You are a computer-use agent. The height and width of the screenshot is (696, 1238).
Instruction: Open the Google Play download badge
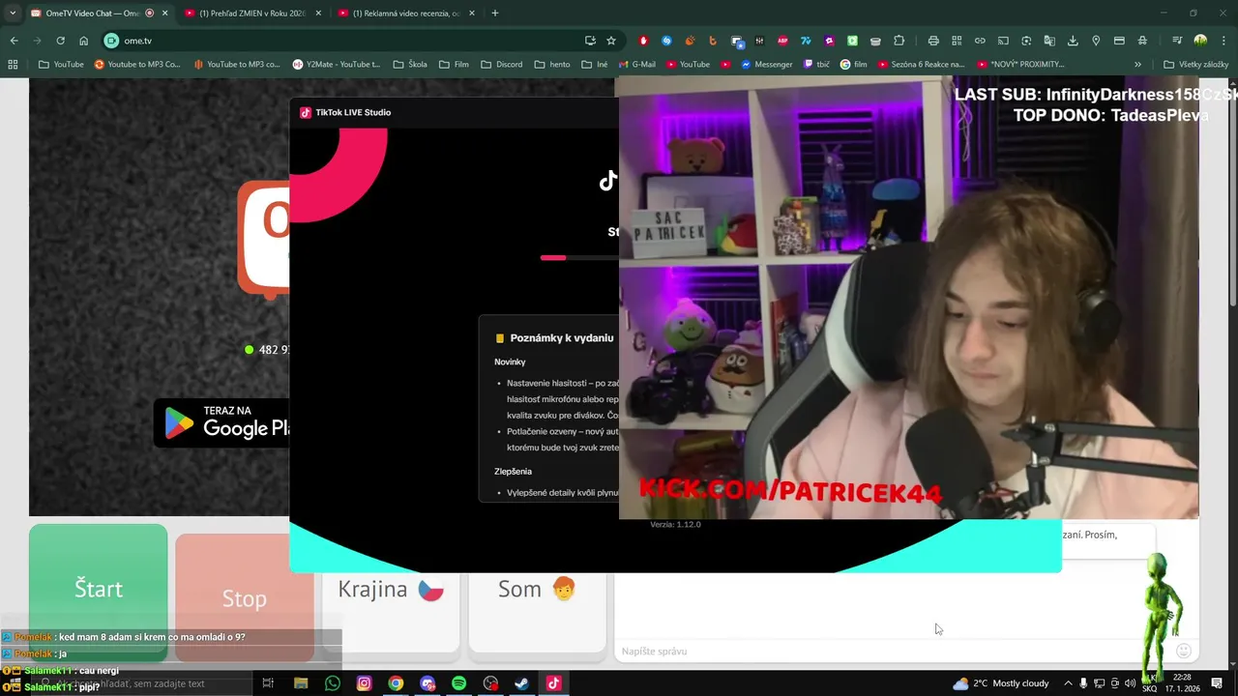(x=222, y=422)
